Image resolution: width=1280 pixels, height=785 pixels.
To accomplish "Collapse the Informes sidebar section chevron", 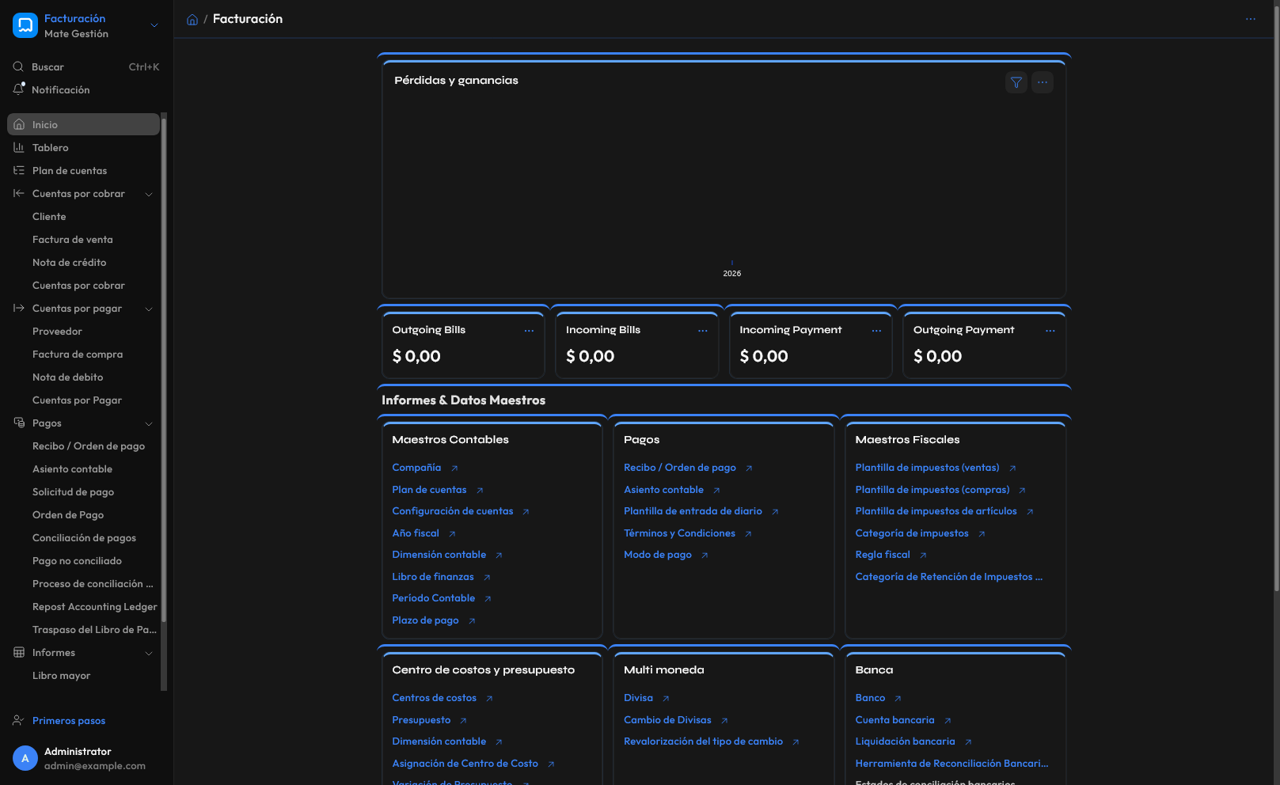I will [149, 653].
